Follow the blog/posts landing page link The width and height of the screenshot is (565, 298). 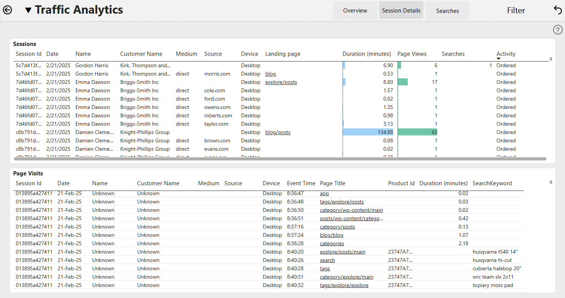tap(278, 132)
